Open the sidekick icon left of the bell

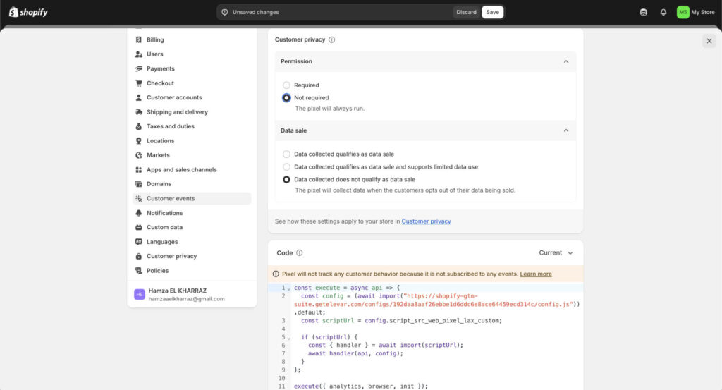click(x=643, y=12)
